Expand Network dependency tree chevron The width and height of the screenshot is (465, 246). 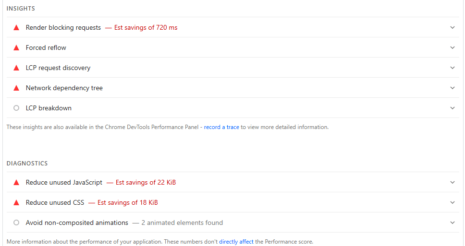pyautogui.click(x=452, y=88)
